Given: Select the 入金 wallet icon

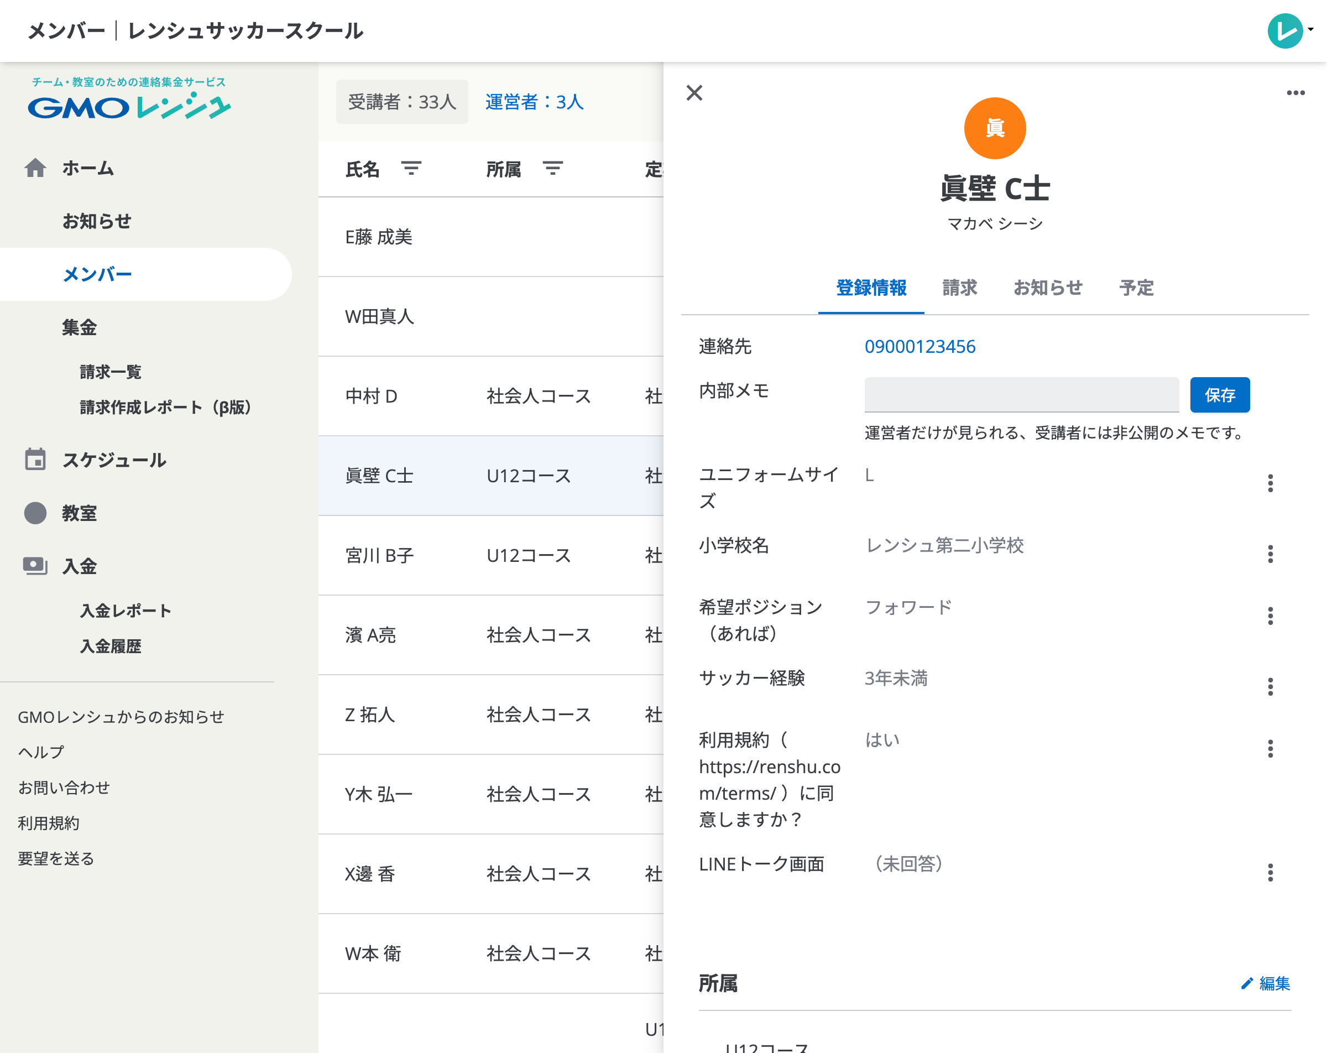Looking at the screenshot, I should coord(36,566).
